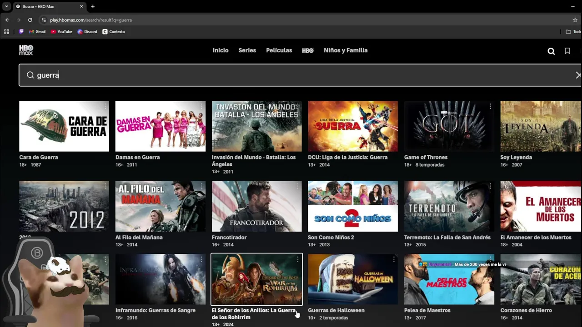
Task: Open more options on Son Como Niños 2
Action: (394, 186)
